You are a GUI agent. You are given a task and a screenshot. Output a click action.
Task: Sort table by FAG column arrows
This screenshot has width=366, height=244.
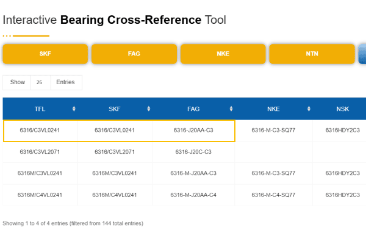pos(231,109)
